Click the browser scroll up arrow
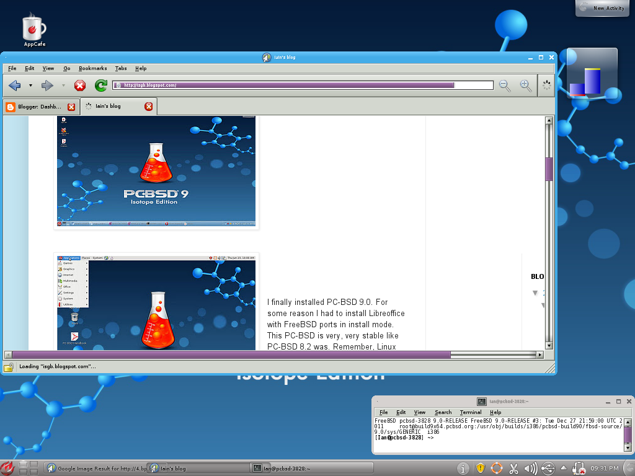This screenshot has width=635, height=476. coord(549,120)
